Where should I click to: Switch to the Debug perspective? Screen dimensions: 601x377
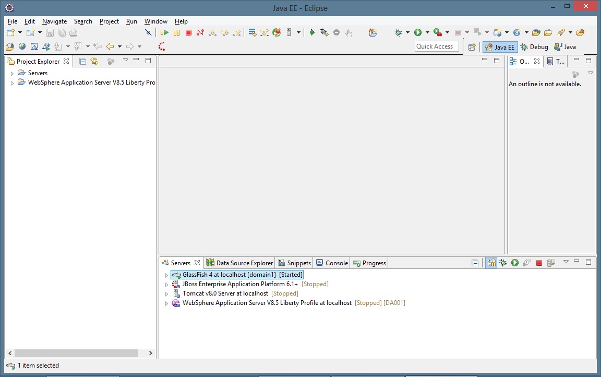pyautogui.click(x=534, y=47)
